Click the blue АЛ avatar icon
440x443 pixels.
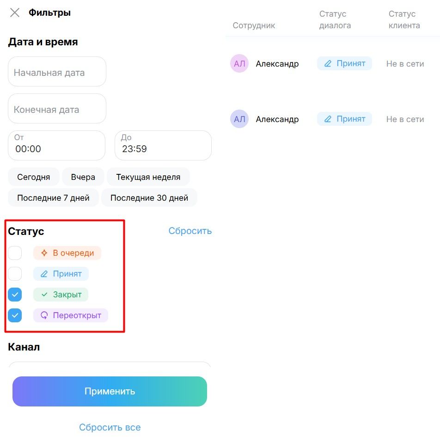tap(239, 119)
